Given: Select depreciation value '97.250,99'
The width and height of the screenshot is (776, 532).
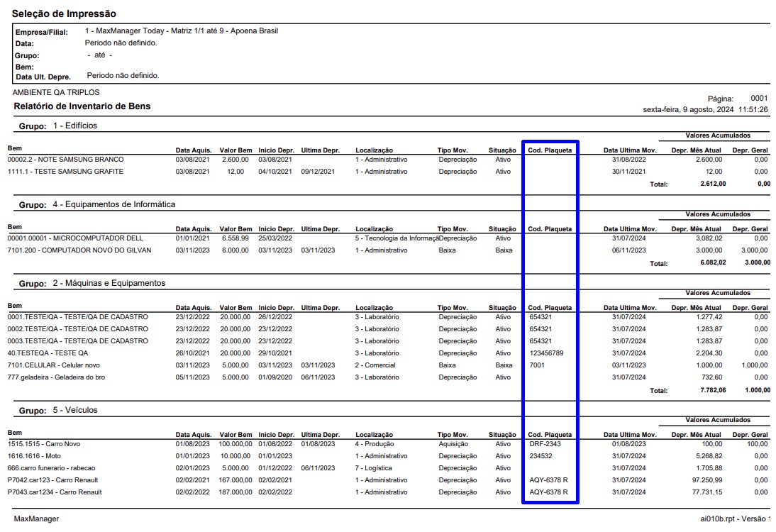Looking at the screenshot, I should [707, 480].
